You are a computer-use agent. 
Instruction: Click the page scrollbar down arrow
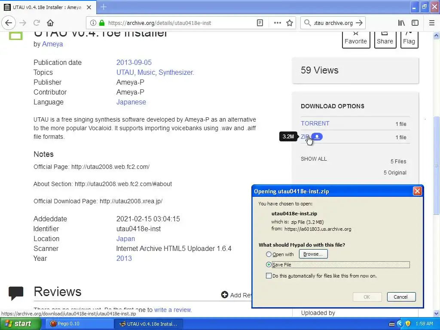pos(437,313)
